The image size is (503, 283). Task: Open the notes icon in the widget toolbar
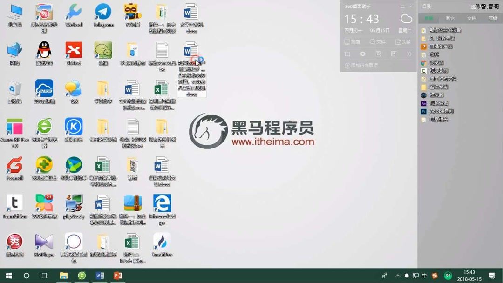click(379, 54)
